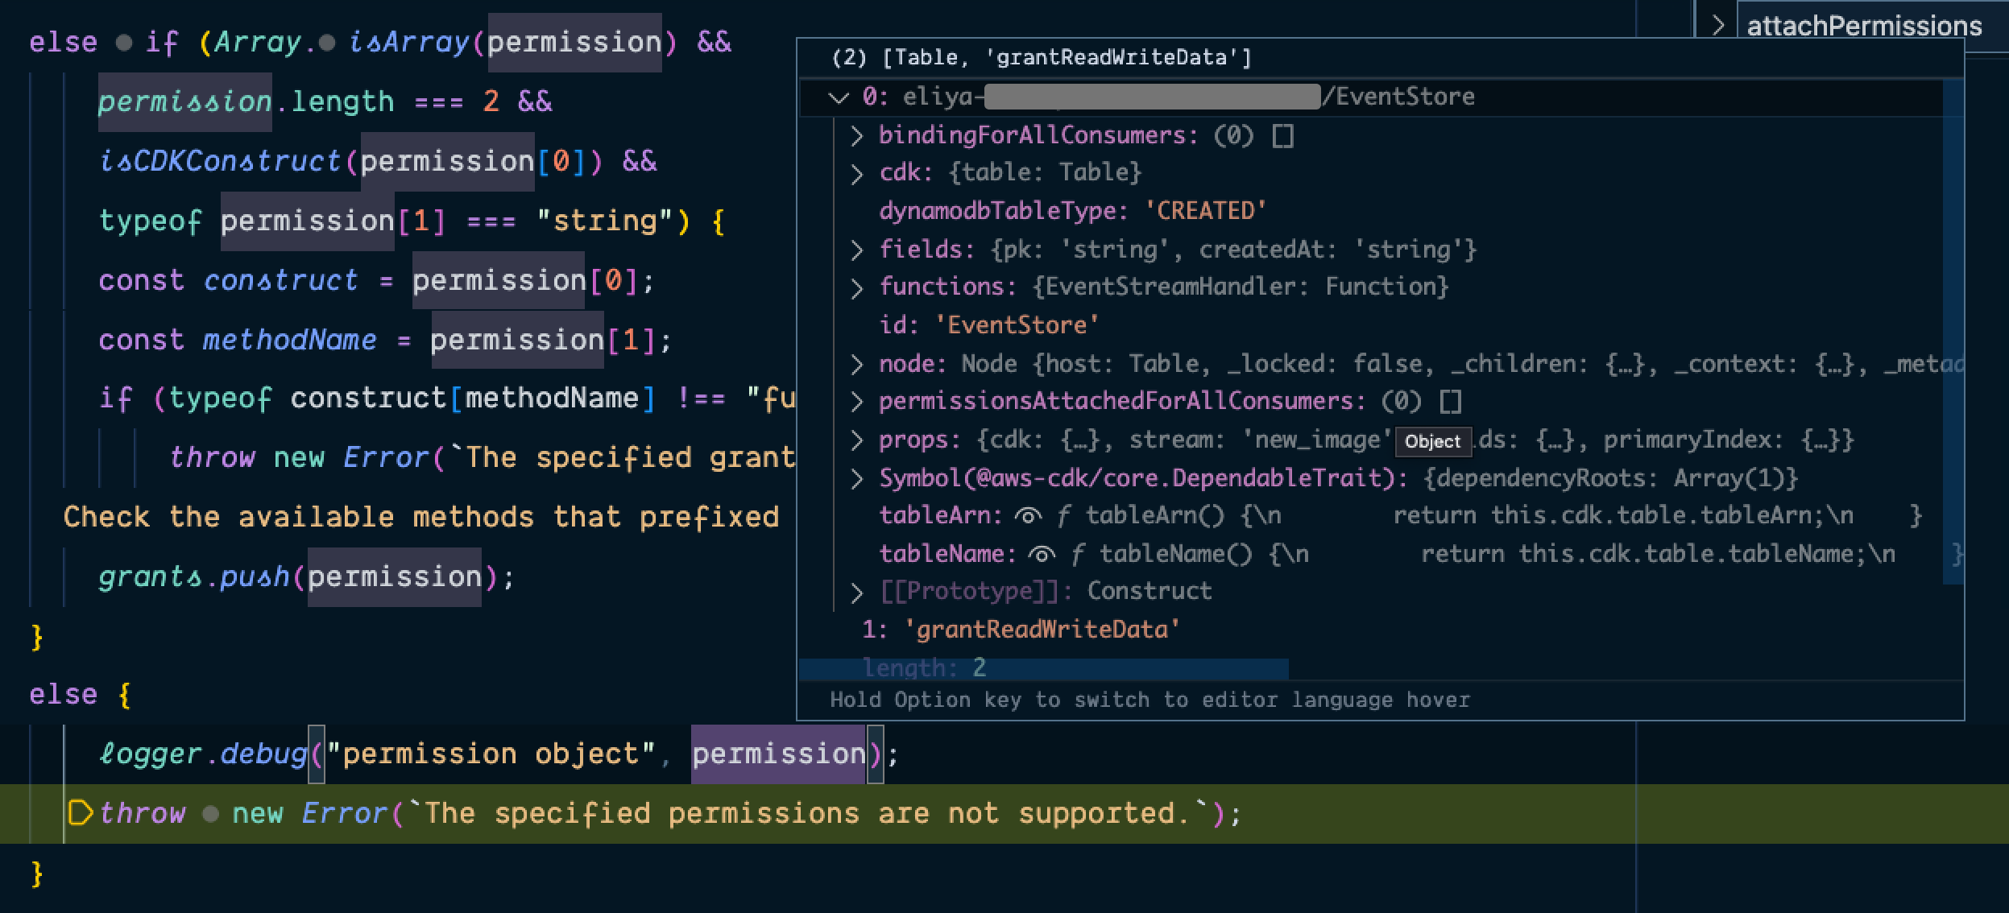Expand the node property
The image size is (2009, 913).
(x=857, y=362)
